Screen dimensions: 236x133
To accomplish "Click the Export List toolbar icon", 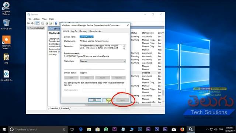I will (51, 23).
